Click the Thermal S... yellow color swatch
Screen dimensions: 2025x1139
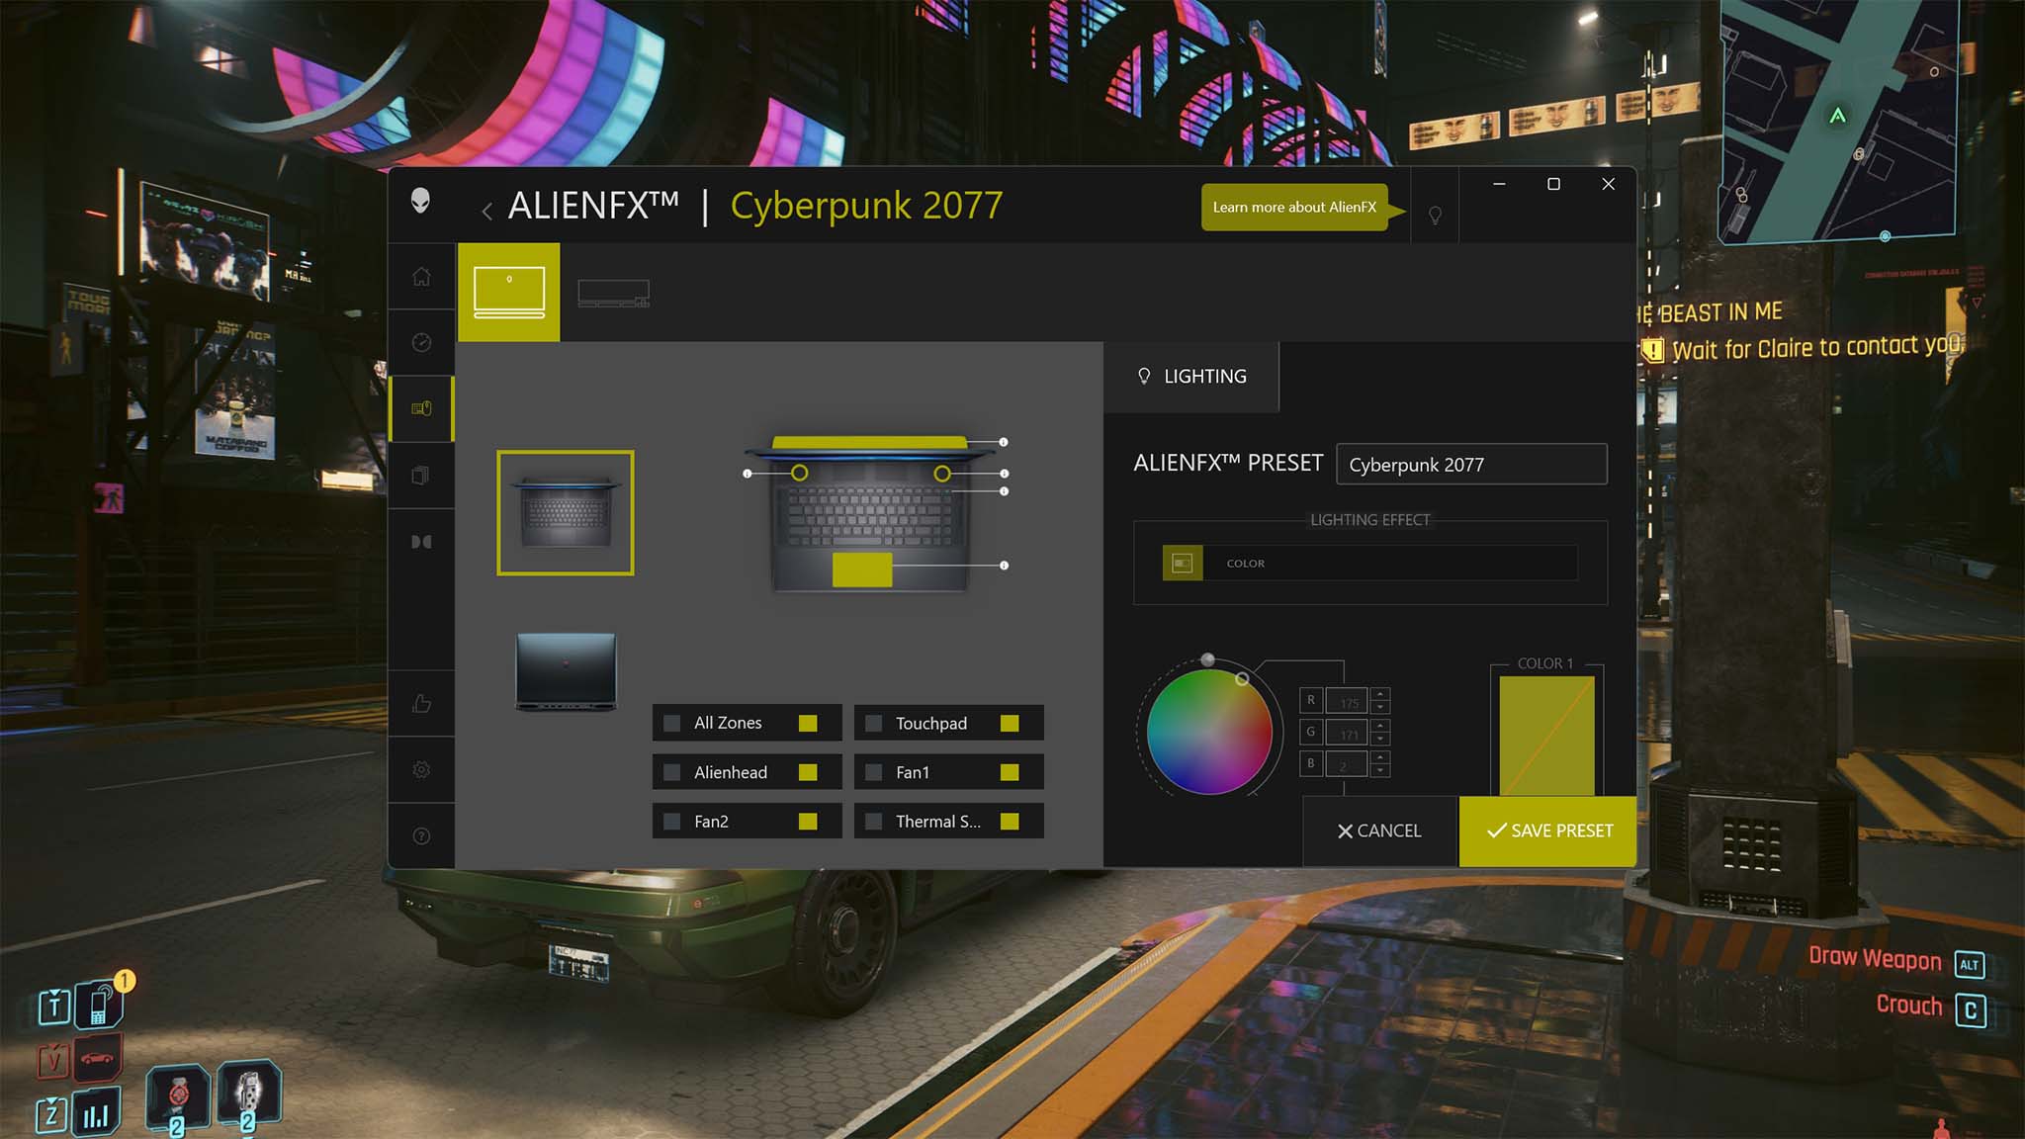click(1010, 821)
